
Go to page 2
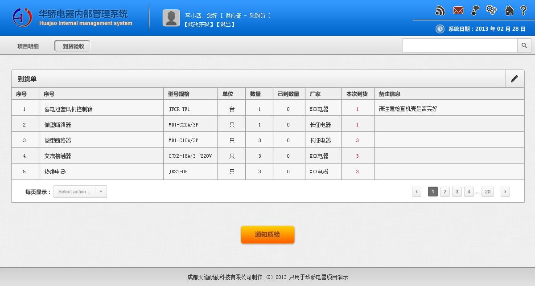[445, 192]
